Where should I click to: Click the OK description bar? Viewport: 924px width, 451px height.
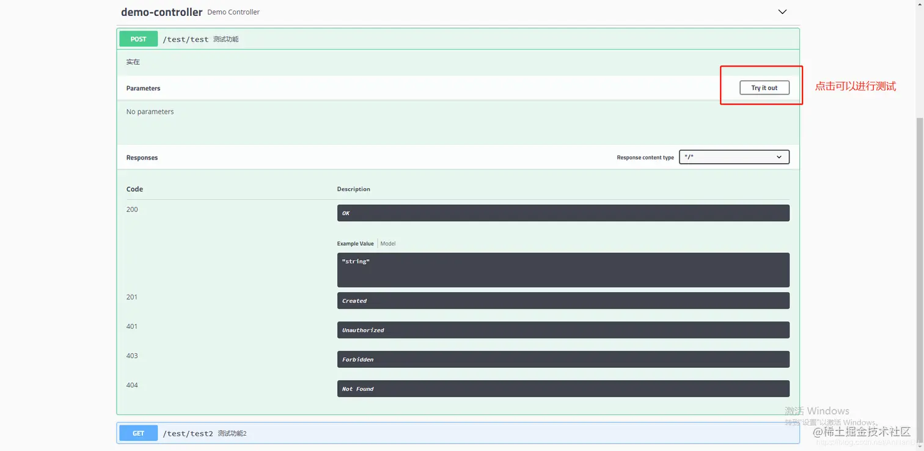pyautogui.click(x=563, y=213)
